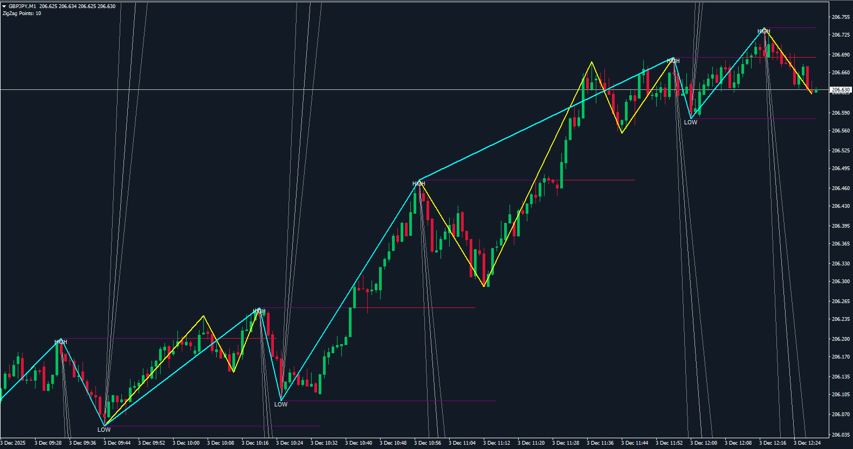Click the '3 Dec 10:56' time label

(x=428, y=443)
